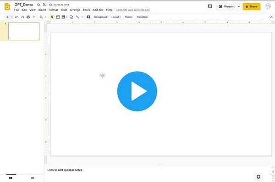This screenshot has height=182, width=275.
Task: Play the video with blue play button
Action: coord(137,91)
